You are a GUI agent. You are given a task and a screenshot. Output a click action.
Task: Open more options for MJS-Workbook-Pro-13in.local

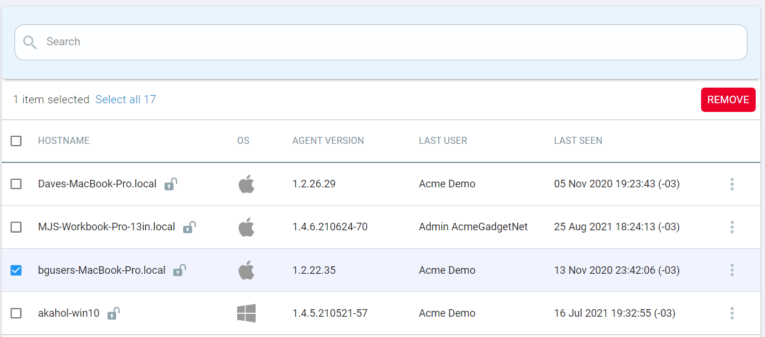732,227
